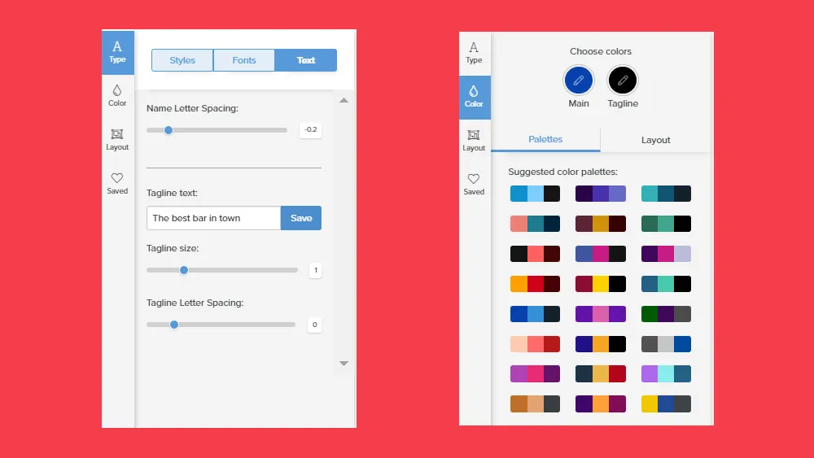Screen dimensions: 814x458
Task: Edit the Tagline color with black pencil circle
Action: [x=623, y=81]
